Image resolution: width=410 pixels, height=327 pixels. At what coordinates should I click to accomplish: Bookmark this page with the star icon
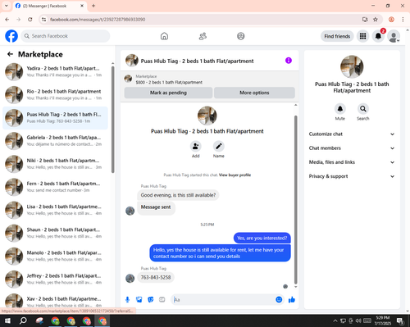376,20
